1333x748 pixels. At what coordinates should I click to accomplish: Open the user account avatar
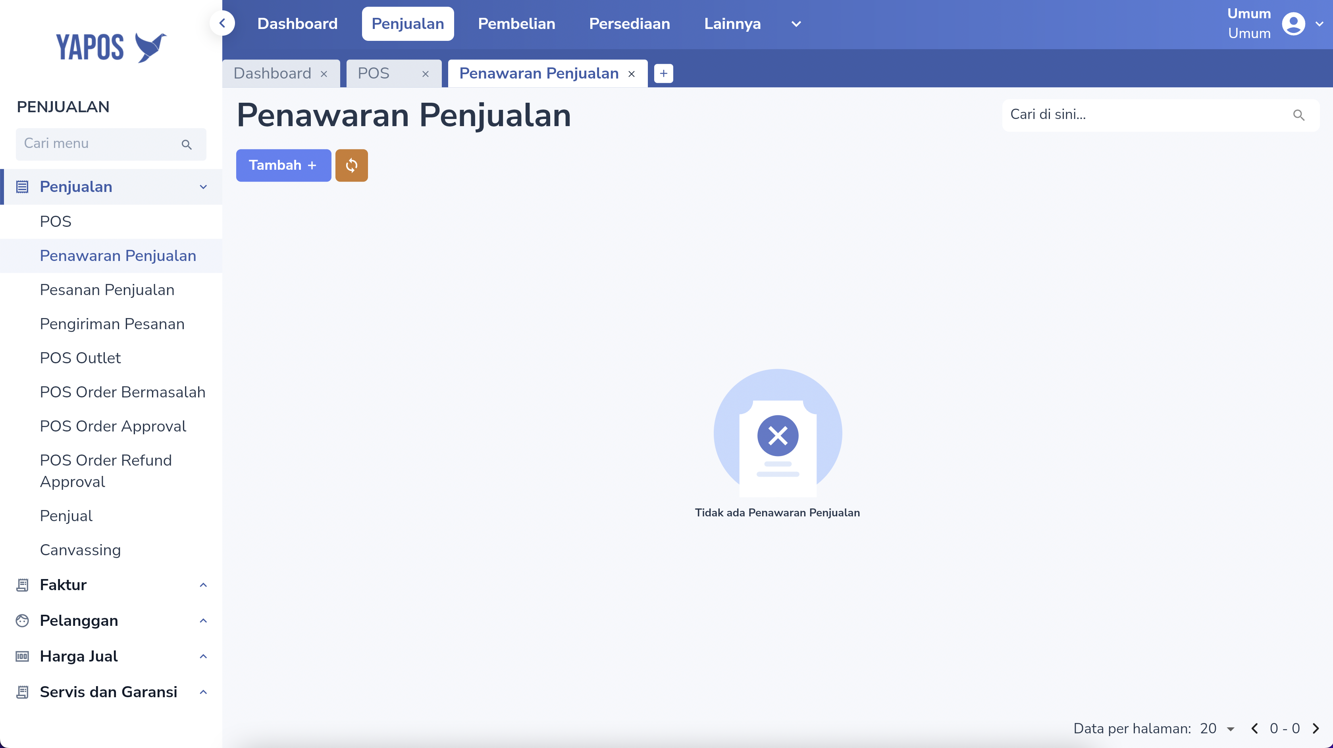[x=1293, y=24]
